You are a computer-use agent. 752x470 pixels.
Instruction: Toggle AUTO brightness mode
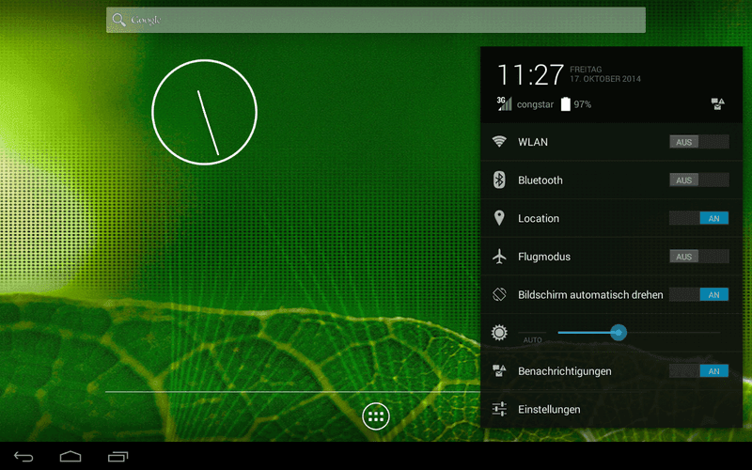[532, 339]
